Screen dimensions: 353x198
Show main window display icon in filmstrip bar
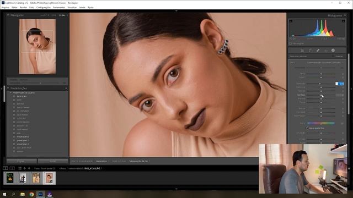click(6, 168)
